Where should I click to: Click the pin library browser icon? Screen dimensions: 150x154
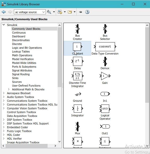pyautogui.click(x=81, y=12)
